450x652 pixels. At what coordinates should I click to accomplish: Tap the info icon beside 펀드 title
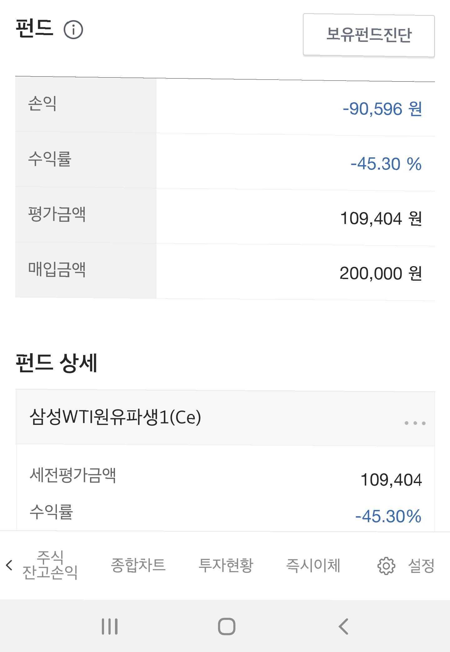(x=73, y=30)
